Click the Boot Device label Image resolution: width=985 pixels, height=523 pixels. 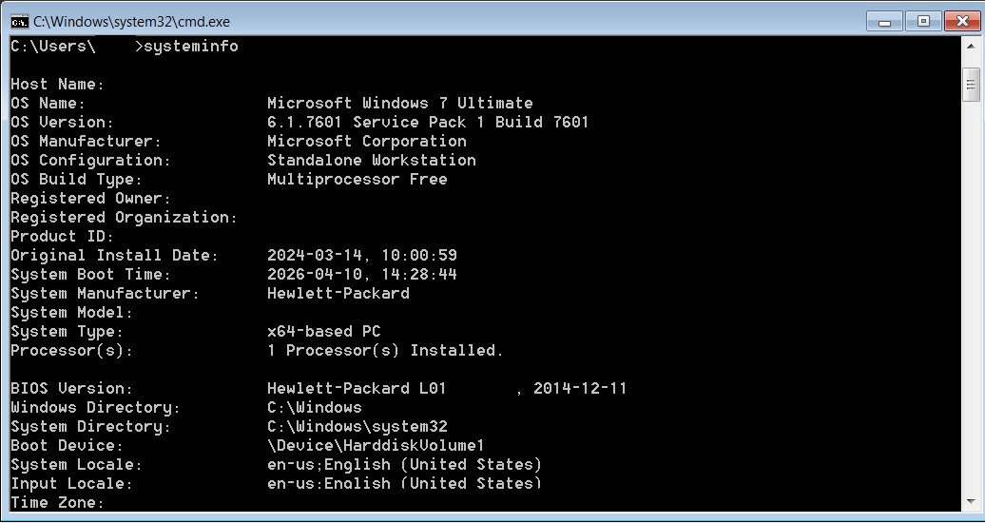(x=68, y=445)
